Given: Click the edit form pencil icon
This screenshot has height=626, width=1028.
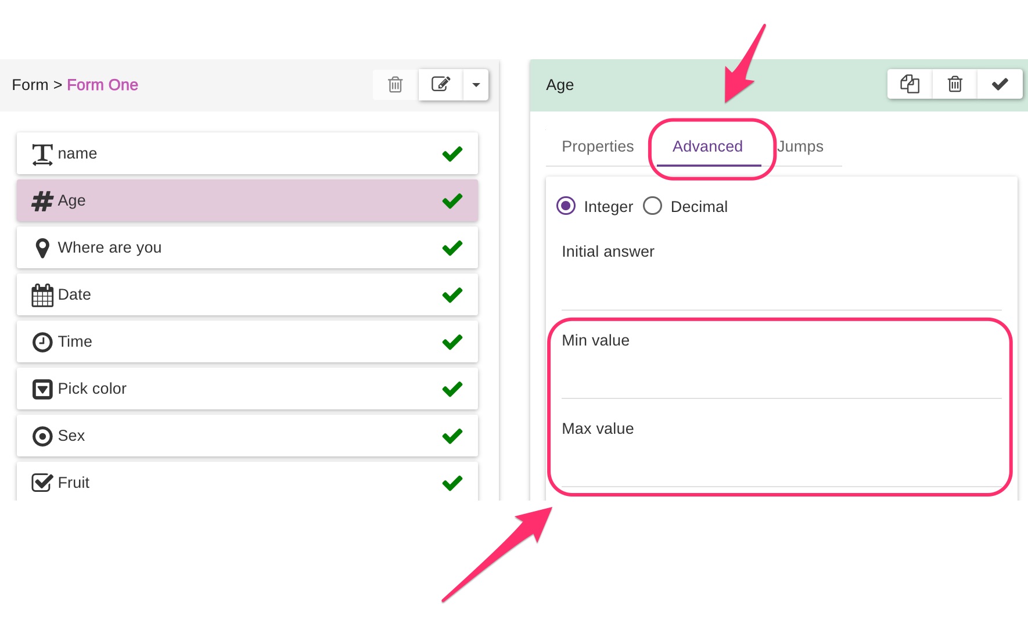Looking at the screenshot, I should pyautogui.click(x=441, y=85).
